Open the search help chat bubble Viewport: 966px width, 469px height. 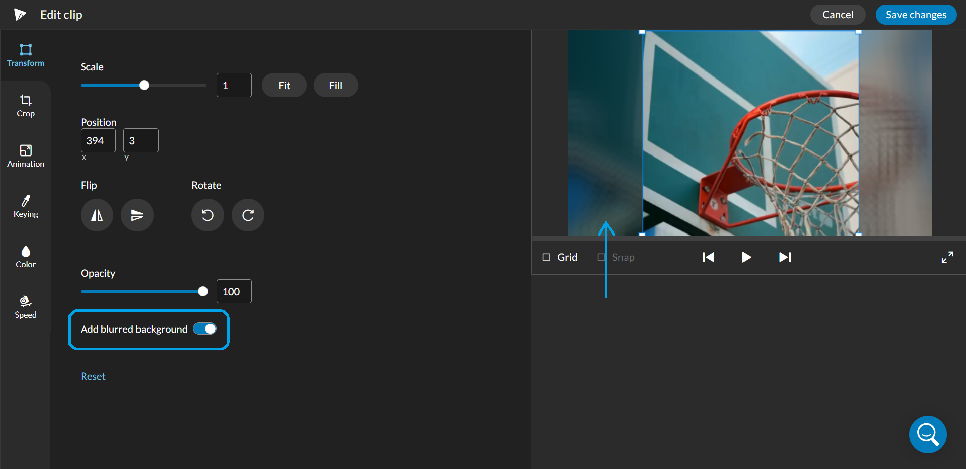point(928,434)
